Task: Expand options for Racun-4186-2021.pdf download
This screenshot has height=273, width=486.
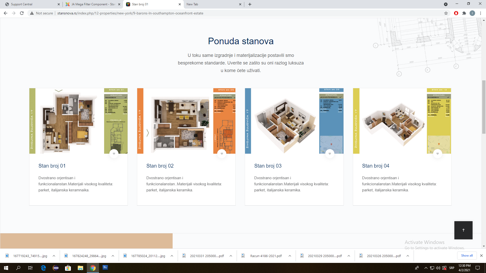Action: coord(290,256)
